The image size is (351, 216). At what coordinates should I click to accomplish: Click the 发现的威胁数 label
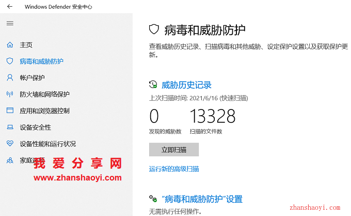point(165,132)
